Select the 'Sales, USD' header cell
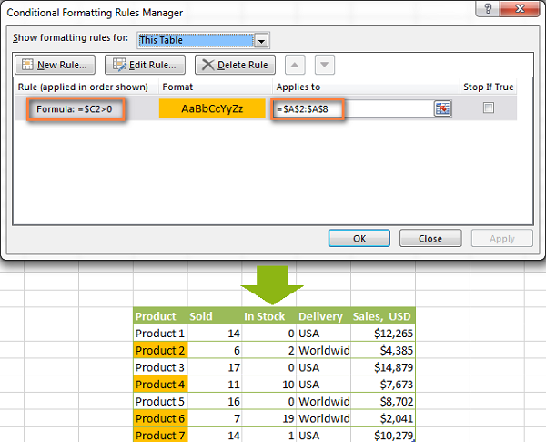The width and height of the screenshot is (546, 442). pyautogui.click(x=383, y=316)
